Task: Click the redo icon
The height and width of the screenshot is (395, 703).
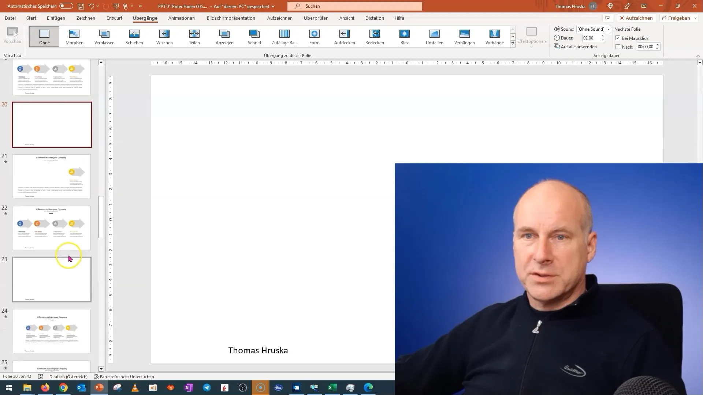Action: 106,6
